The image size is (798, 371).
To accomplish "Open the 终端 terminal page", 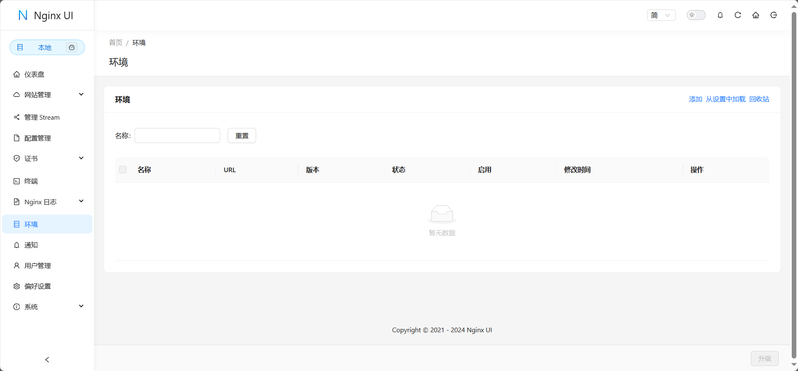I will pyautogui.click(x=31, y=181).
